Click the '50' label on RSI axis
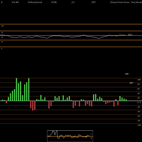The width and height of the screenshot is (142, 142). pos(2,37)
